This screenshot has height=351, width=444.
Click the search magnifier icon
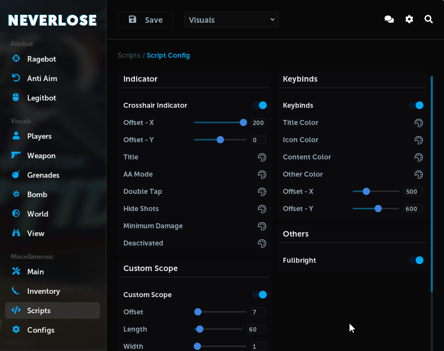point(428,19)
